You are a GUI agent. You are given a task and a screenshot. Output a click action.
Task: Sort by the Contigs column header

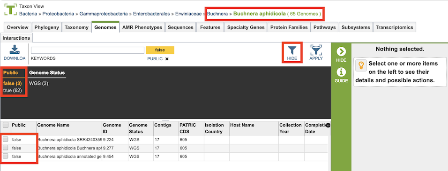click(166, 128)
